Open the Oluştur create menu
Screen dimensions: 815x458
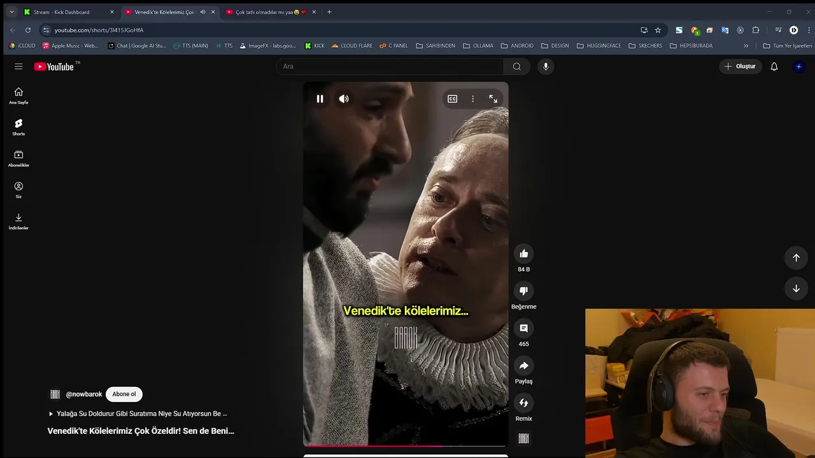(x=741, y=66)
